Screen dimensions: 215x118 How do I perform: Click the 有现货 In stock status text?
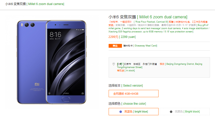pos(120,71)
